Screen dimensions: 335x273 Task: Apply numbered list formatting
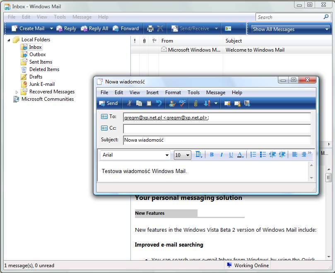[x=253, y=154]
